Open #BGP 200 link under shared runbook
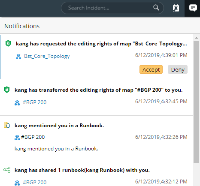The height and width of the screenshot is (186, 200). 35,183
